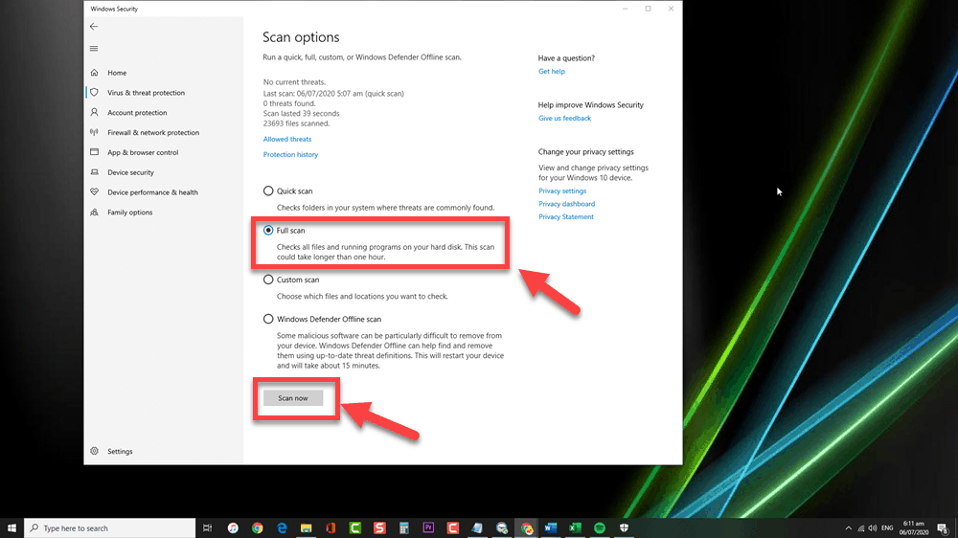Open Home in sidebar
958x538 pixels.
click(x=117, y=73)
